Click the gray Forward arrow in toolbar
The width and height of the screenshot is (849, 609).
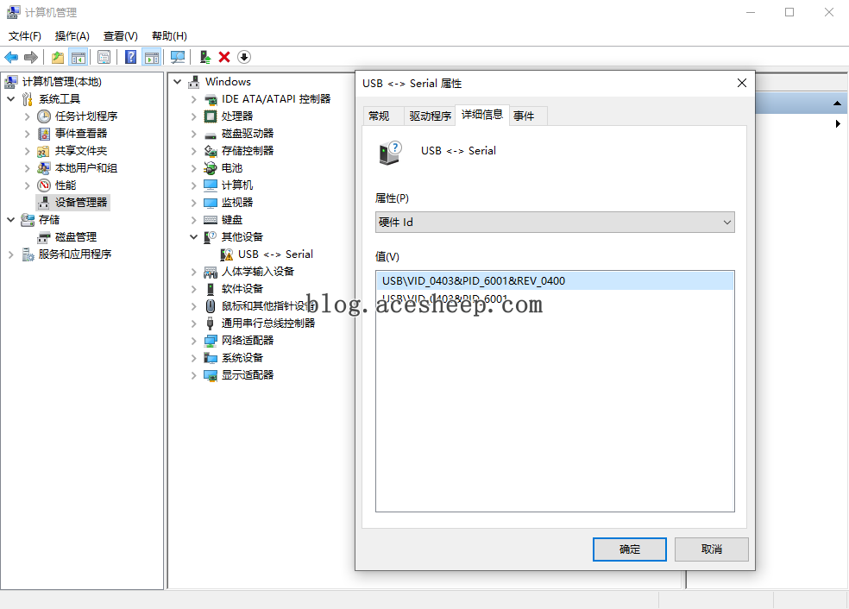coord(31,57)
